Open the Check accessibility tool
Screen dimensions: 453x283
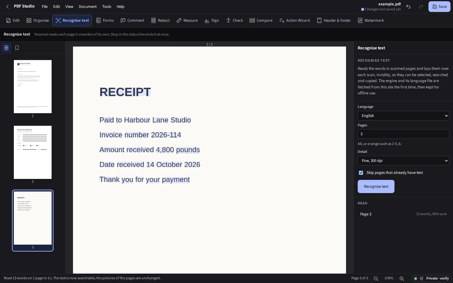click(235, 20)
